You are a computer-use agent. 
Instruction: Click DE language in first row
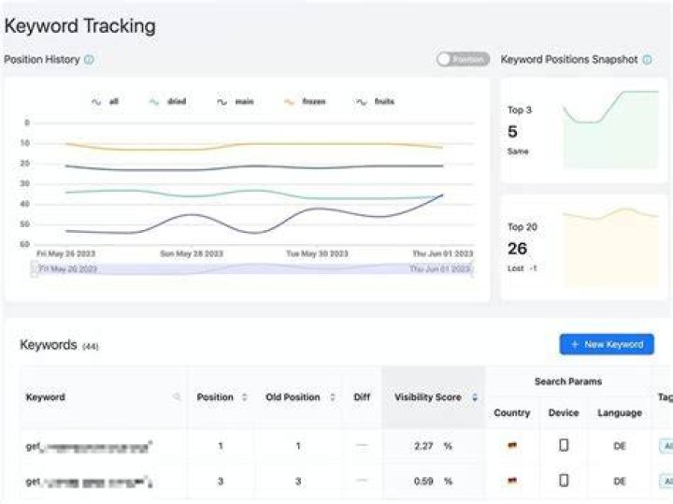coord(620,446)
